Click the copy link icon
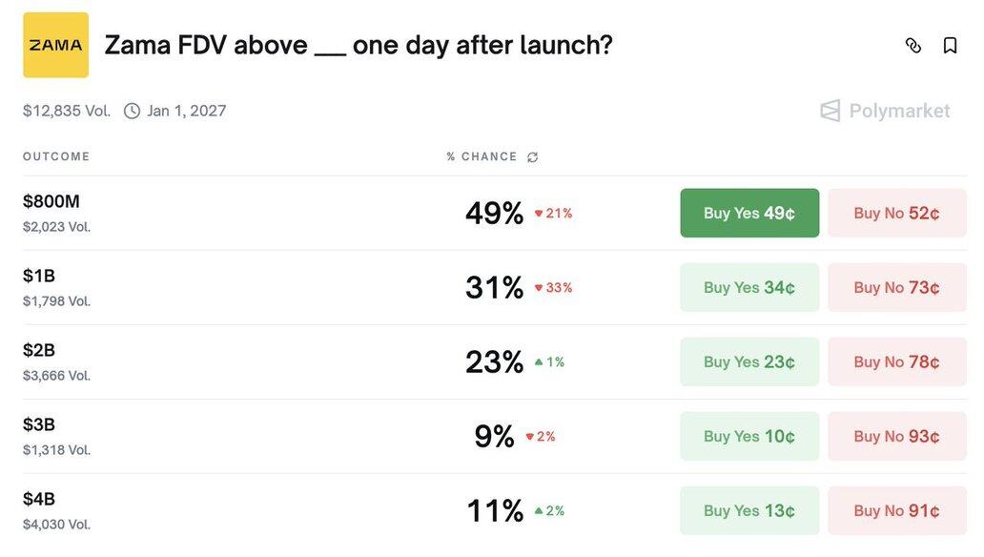This screenshot has width=984, height=557. pyautogui.click(x=913, y=45)
